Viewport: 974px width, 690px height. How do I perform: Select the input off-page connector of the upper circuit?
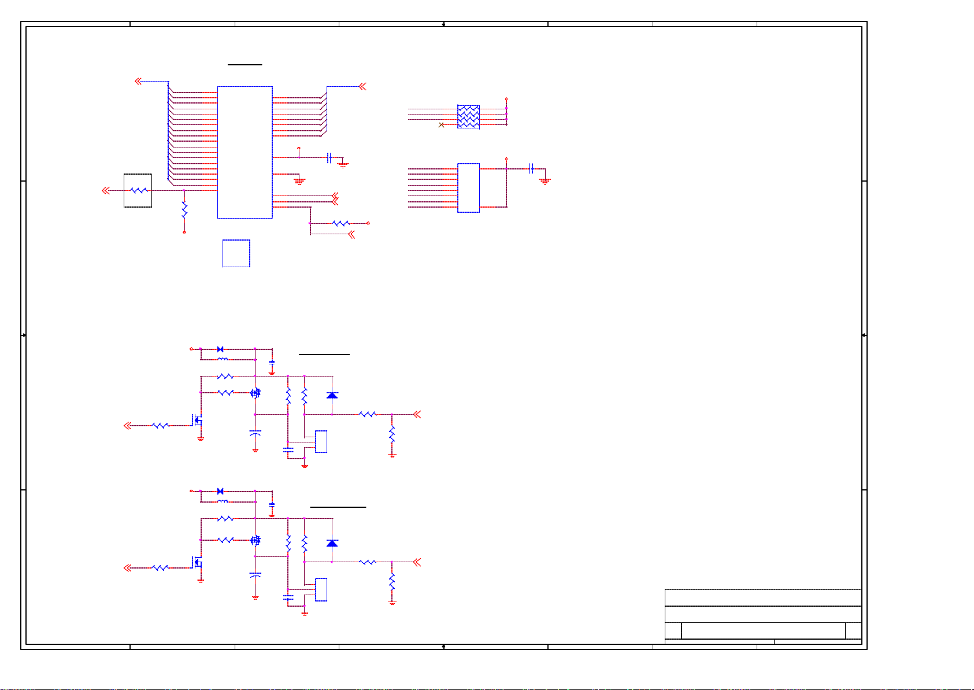[x=128, y=426]
